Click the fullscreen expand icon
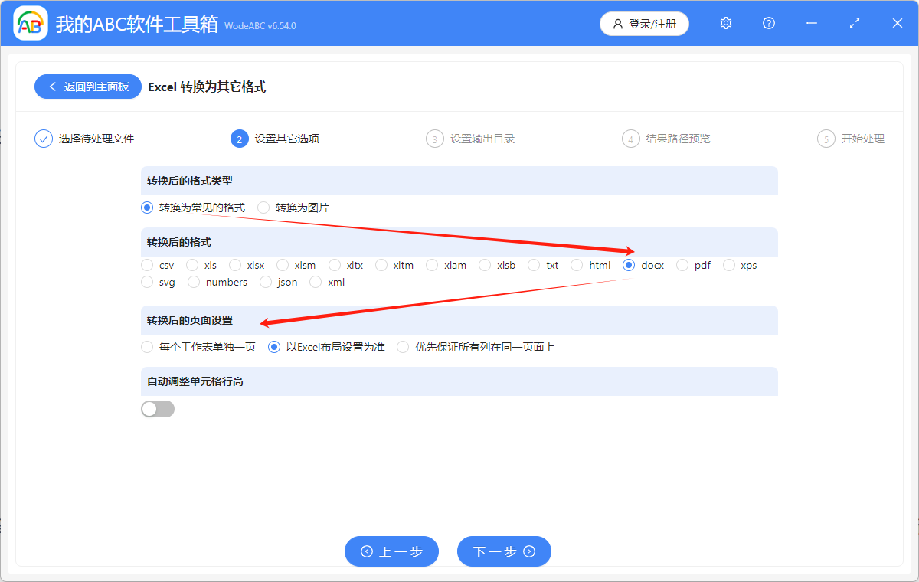 [x=854, y=23]
